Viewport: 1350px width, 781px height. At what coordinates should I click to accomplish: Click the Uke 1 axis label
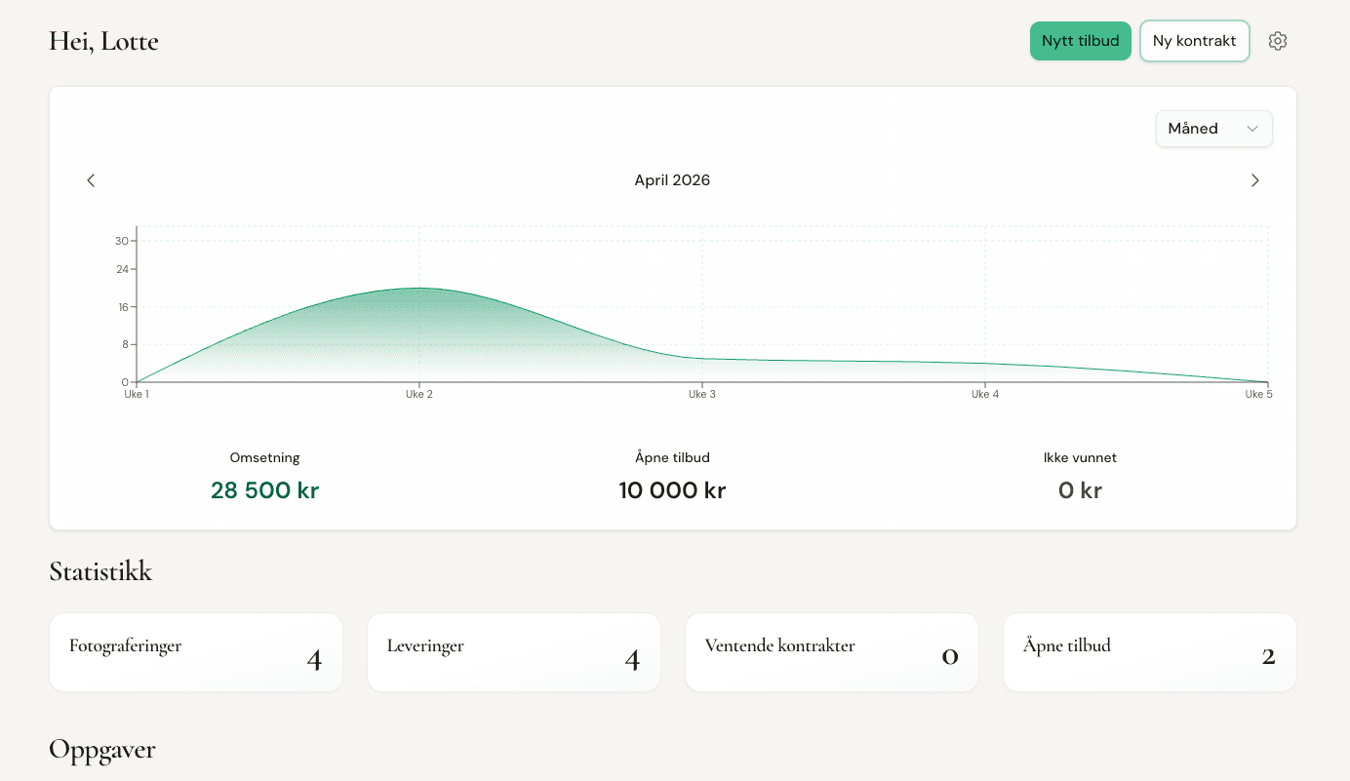tap(137, 395)
